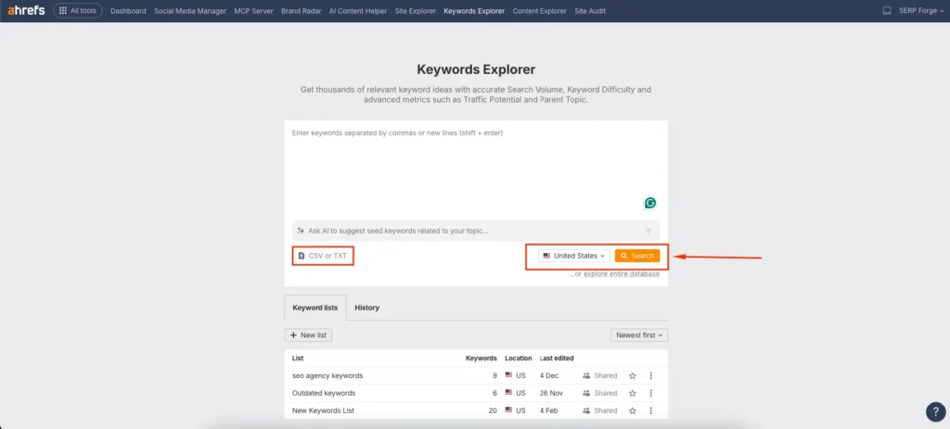The width and height of the screenshot is (950, 429).
Task: Click Shared status of Outdated keywords
Action: click(x=600, y=393)
